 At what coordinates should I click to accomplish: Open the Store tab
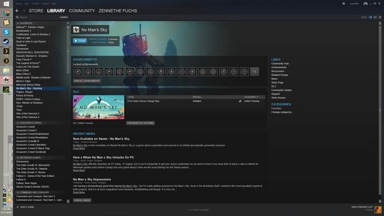36,11
